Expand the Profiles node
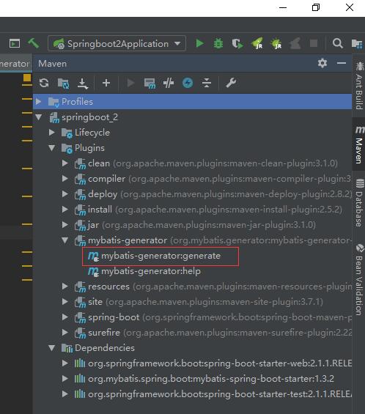 pos(39,101)
